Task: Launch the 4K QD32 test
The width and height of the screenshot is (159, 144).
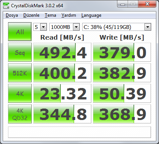Action: tap(20, 114)
